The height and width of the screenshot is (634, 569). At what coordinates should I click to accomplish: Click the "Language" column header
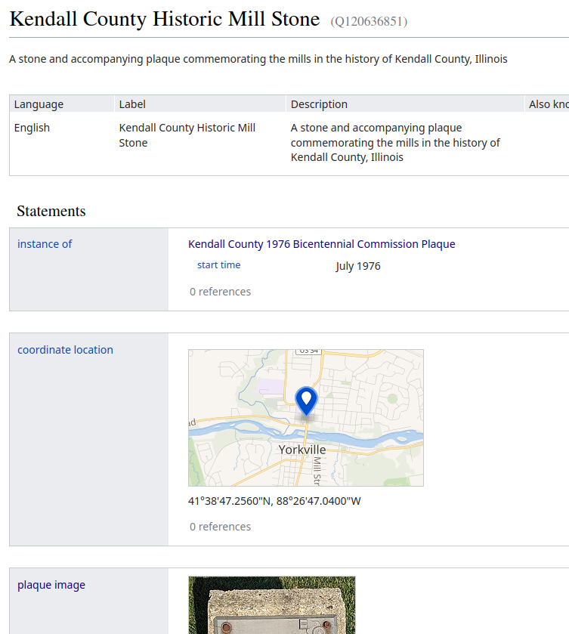click(39, 104)
